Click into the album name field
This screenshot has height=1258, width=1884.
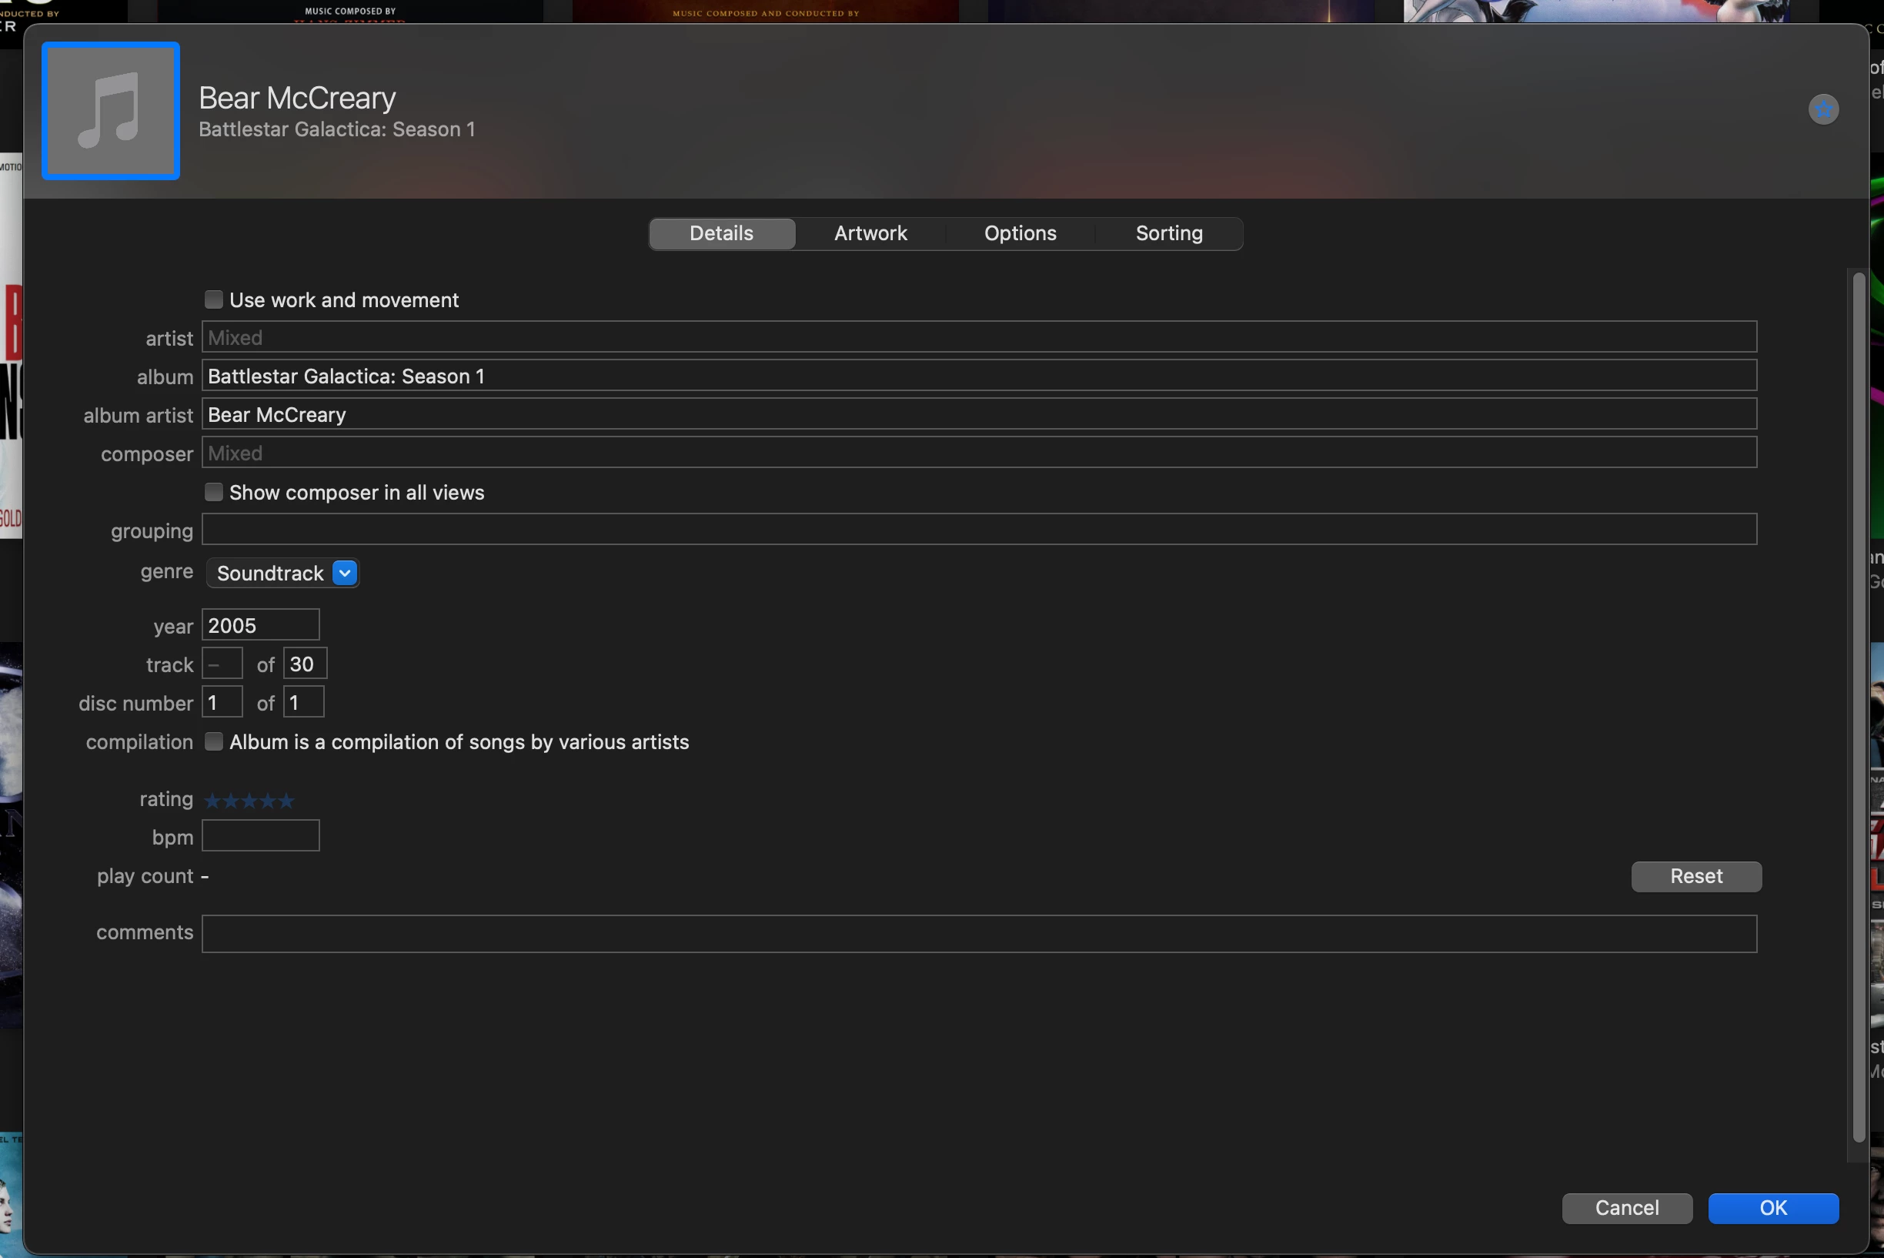[x=978, y=376]
